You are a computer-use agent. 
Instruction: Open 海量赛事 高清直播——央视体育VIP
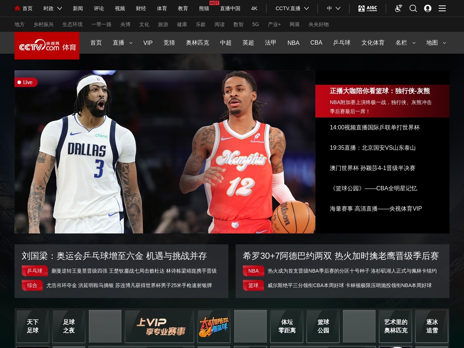[x=376, y=209]
